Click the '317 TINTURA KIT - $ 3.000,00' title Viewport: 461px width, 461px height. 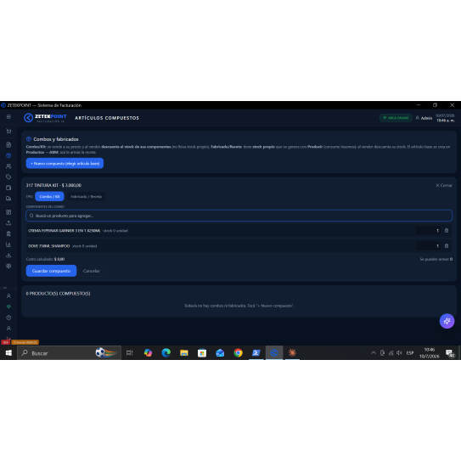coord(53,185)
